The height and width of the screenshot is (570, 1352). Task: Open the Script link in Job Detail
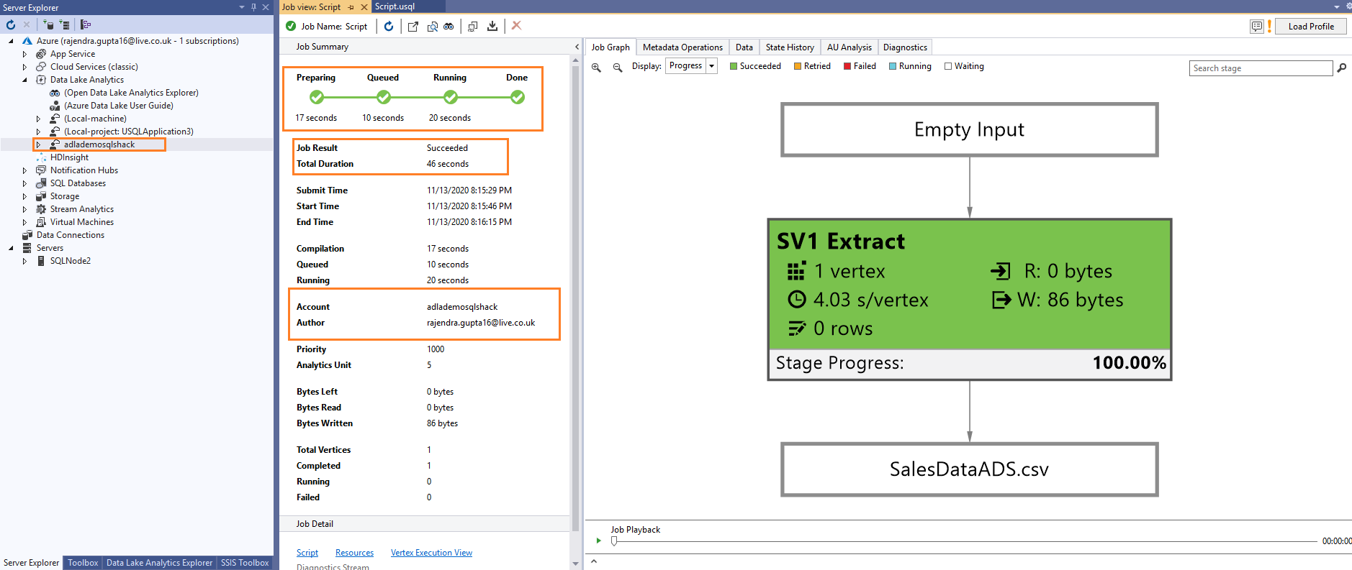click(x=307, y=553)
